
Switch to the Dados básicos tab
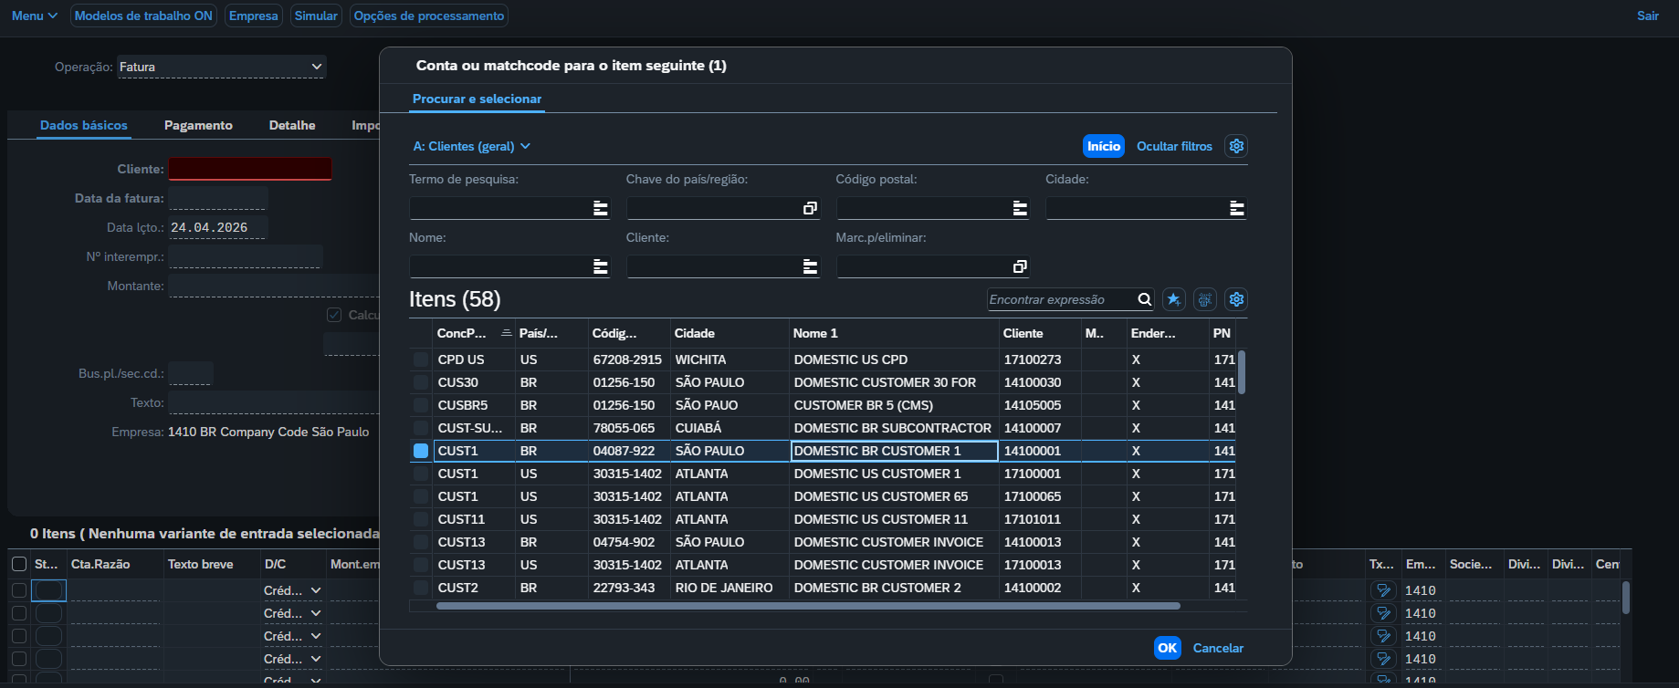(84, 125)
